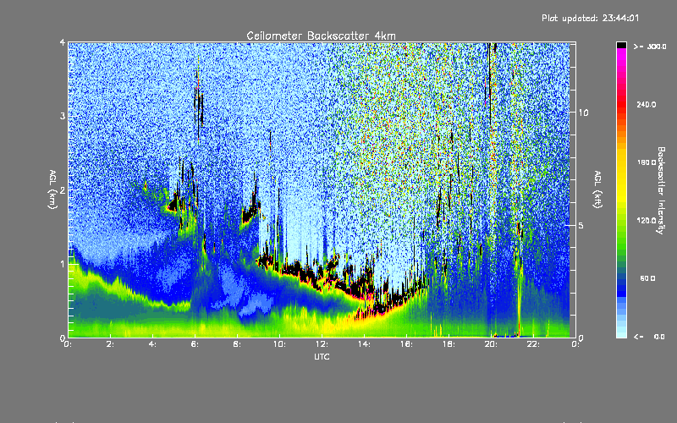Click the '4' tick on the km axis
The width and height of the screenshot is (677, 423).
63,43
